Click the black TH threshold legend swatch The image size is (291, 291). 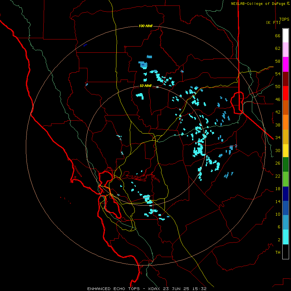(286, 252)
